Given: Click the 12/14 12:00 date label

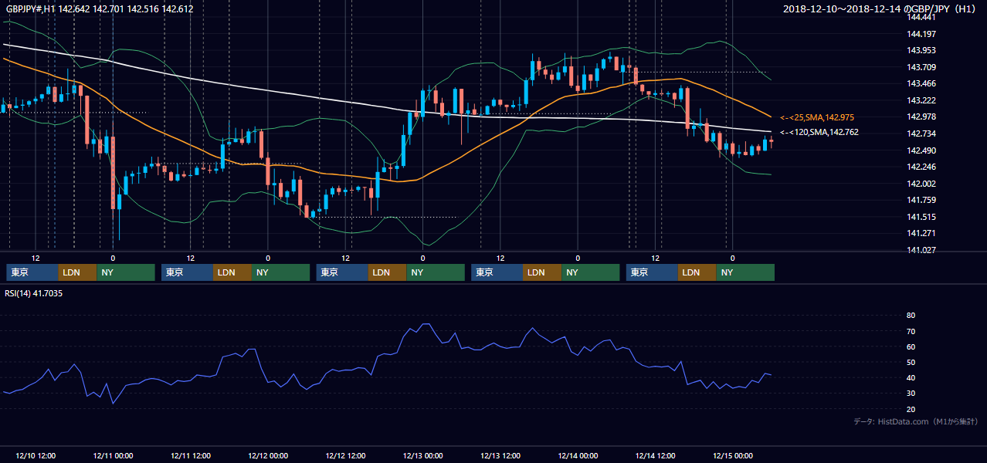Looking at the screenshot, I should click(x=656, y=455).
